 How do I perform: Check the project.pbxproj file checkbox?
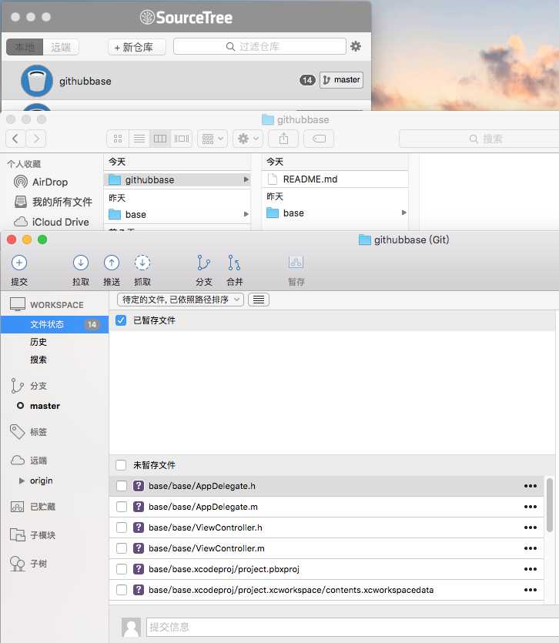click(x=122, y=569)
